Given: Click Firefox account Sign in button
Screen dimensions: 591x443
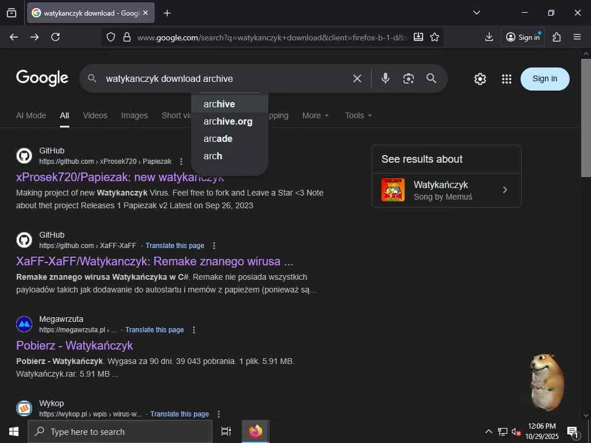Looking at the screenshot, I should 523,37.
